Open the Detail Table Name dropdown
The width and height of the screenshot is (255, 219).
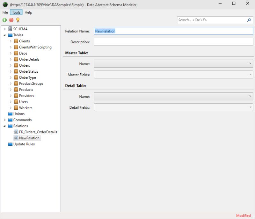pos(250,96)
